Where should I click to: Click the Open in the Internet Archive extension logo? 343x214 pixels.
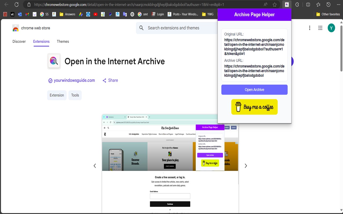pyautogui.click(x=54, y=61)
